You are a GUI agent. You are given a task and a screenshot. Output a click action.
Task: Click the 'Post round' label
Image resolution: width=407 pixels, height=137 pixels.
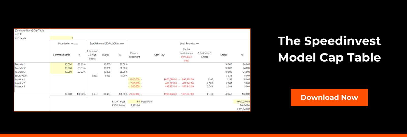pyautogui.click(x=147, y=102)
